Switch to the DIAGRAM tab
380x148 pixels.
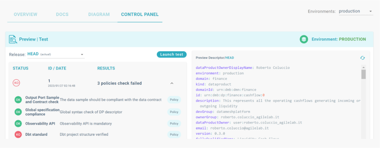point(99,14)
